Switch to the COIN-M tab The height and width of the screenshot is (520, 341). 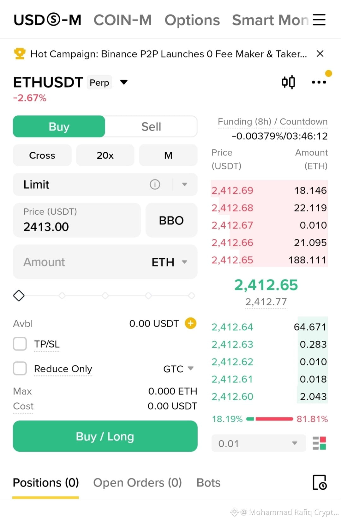coord(123,20)
